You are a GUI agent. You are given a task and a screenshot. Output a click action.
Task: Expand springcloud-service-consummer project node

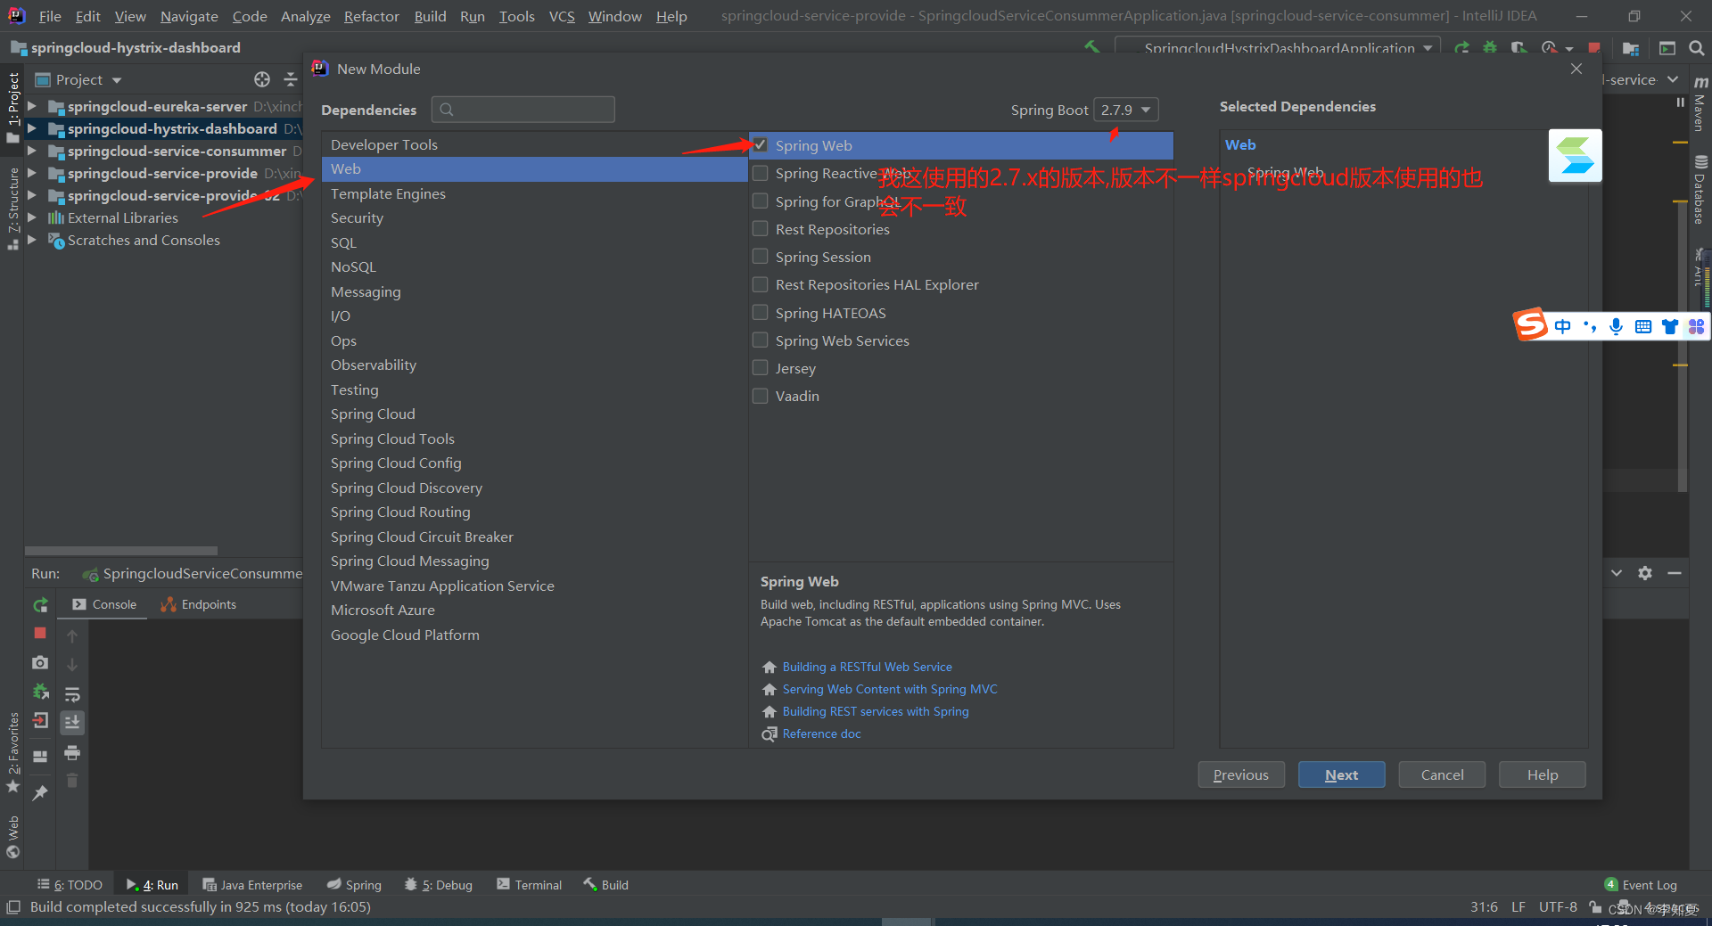point(32,151)
